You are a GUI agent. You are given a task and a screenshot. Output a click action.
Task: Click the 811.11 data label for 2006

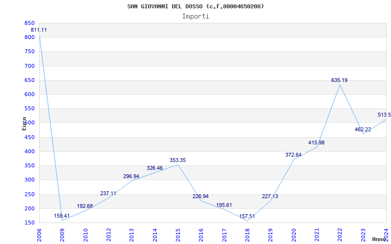[x=39, y=30]
